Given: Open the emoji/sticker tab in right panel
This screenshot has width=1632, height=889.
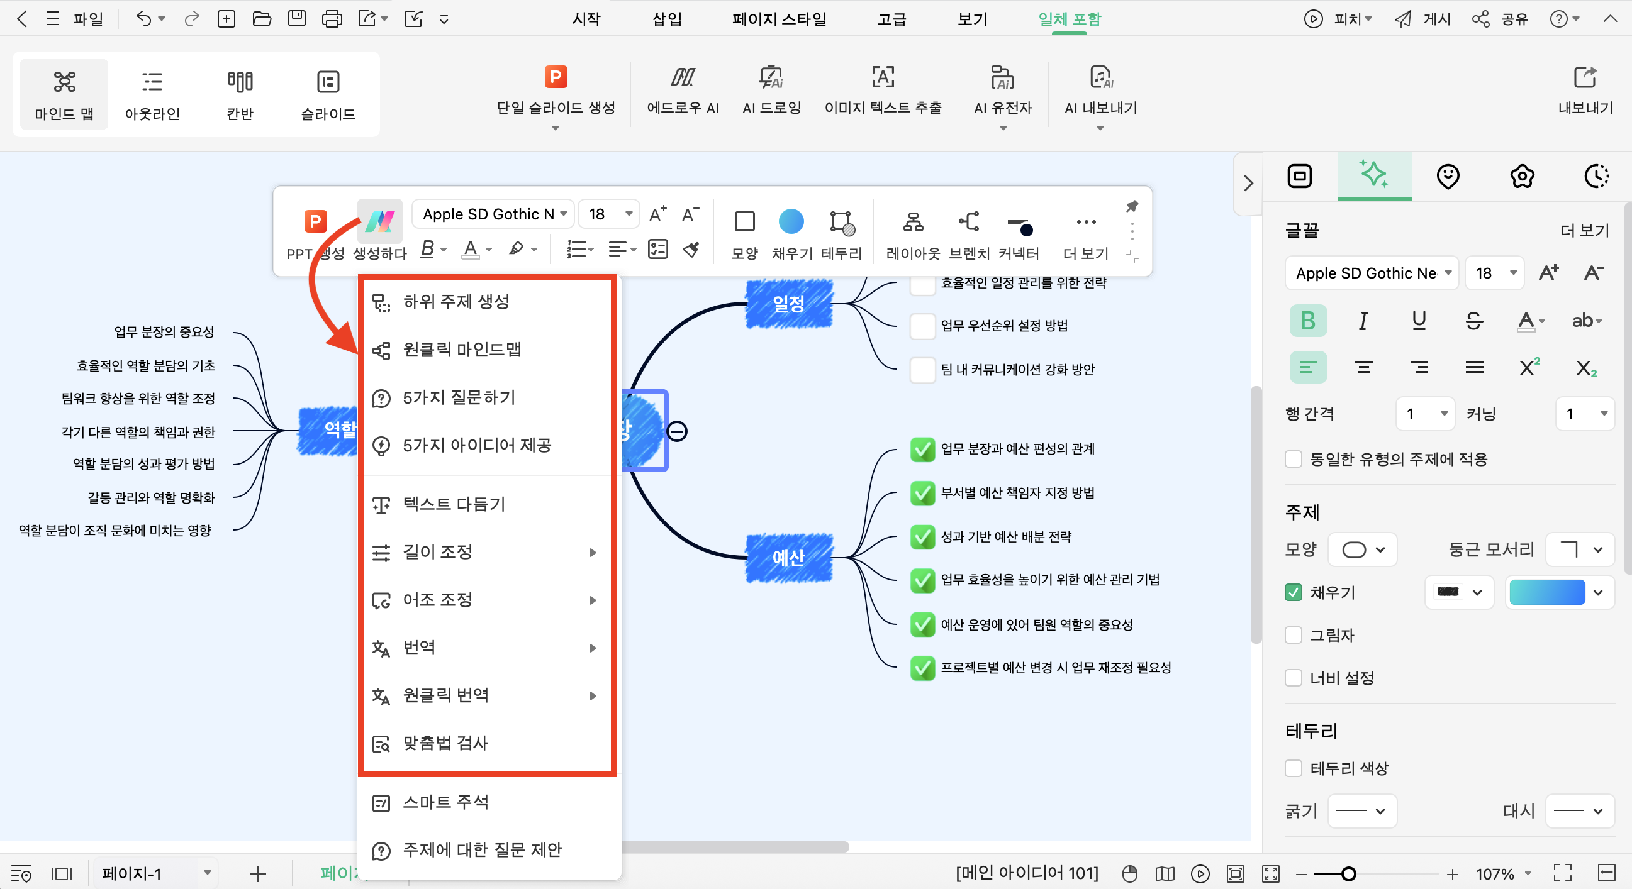Looking at the screenshot, I should pos(1448,177).
